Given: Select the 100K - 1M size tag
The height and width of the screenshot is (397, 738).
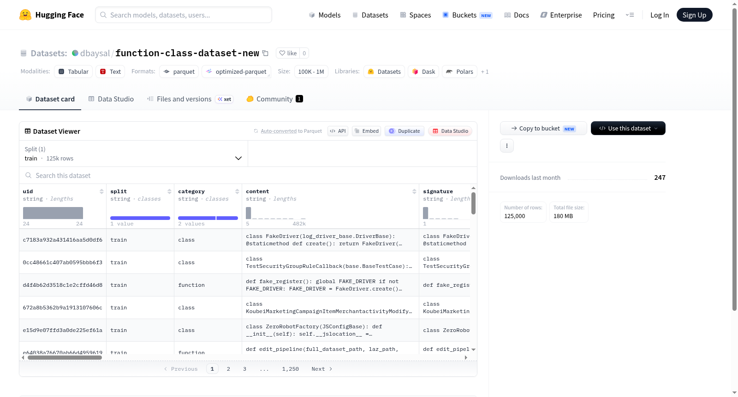Looking at the screenshot, I should coord(311,71).
